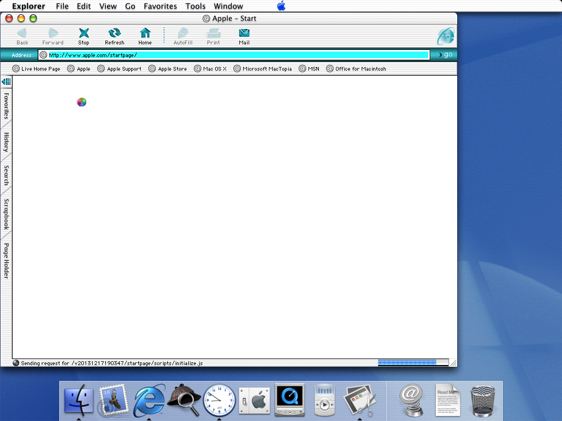Refresh the current page

pos(114,36)
